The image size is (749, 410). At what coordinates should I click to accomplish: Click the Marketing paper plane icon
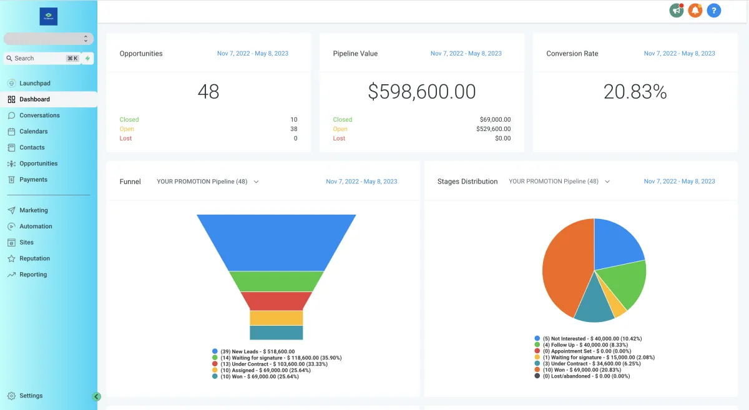(11, 210)
